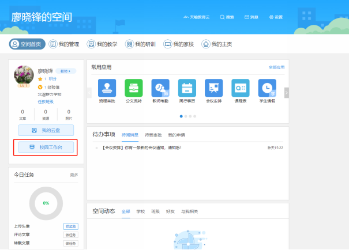This screenshot has height=250, width=349.
Task: Open the 我的教学 navigation item
Action: pyautogui.click(x=102, y=44)
